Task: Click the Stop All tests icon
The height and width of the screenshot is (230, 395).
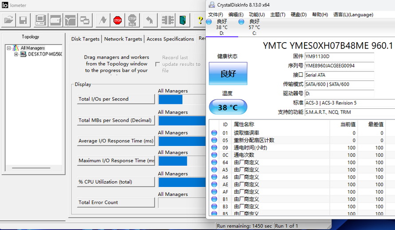Action: (132, 20)
